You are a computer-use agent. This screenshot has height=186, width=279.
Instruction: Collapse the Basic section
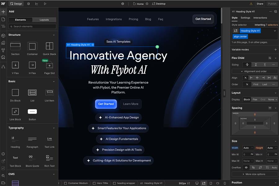(54, 81)
